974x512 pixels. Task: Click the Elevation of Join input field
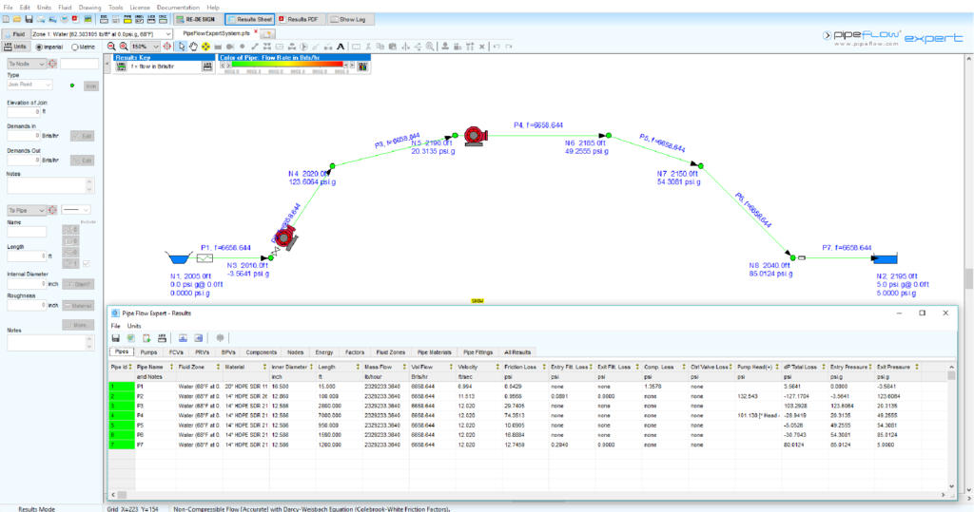pos(24,112)
